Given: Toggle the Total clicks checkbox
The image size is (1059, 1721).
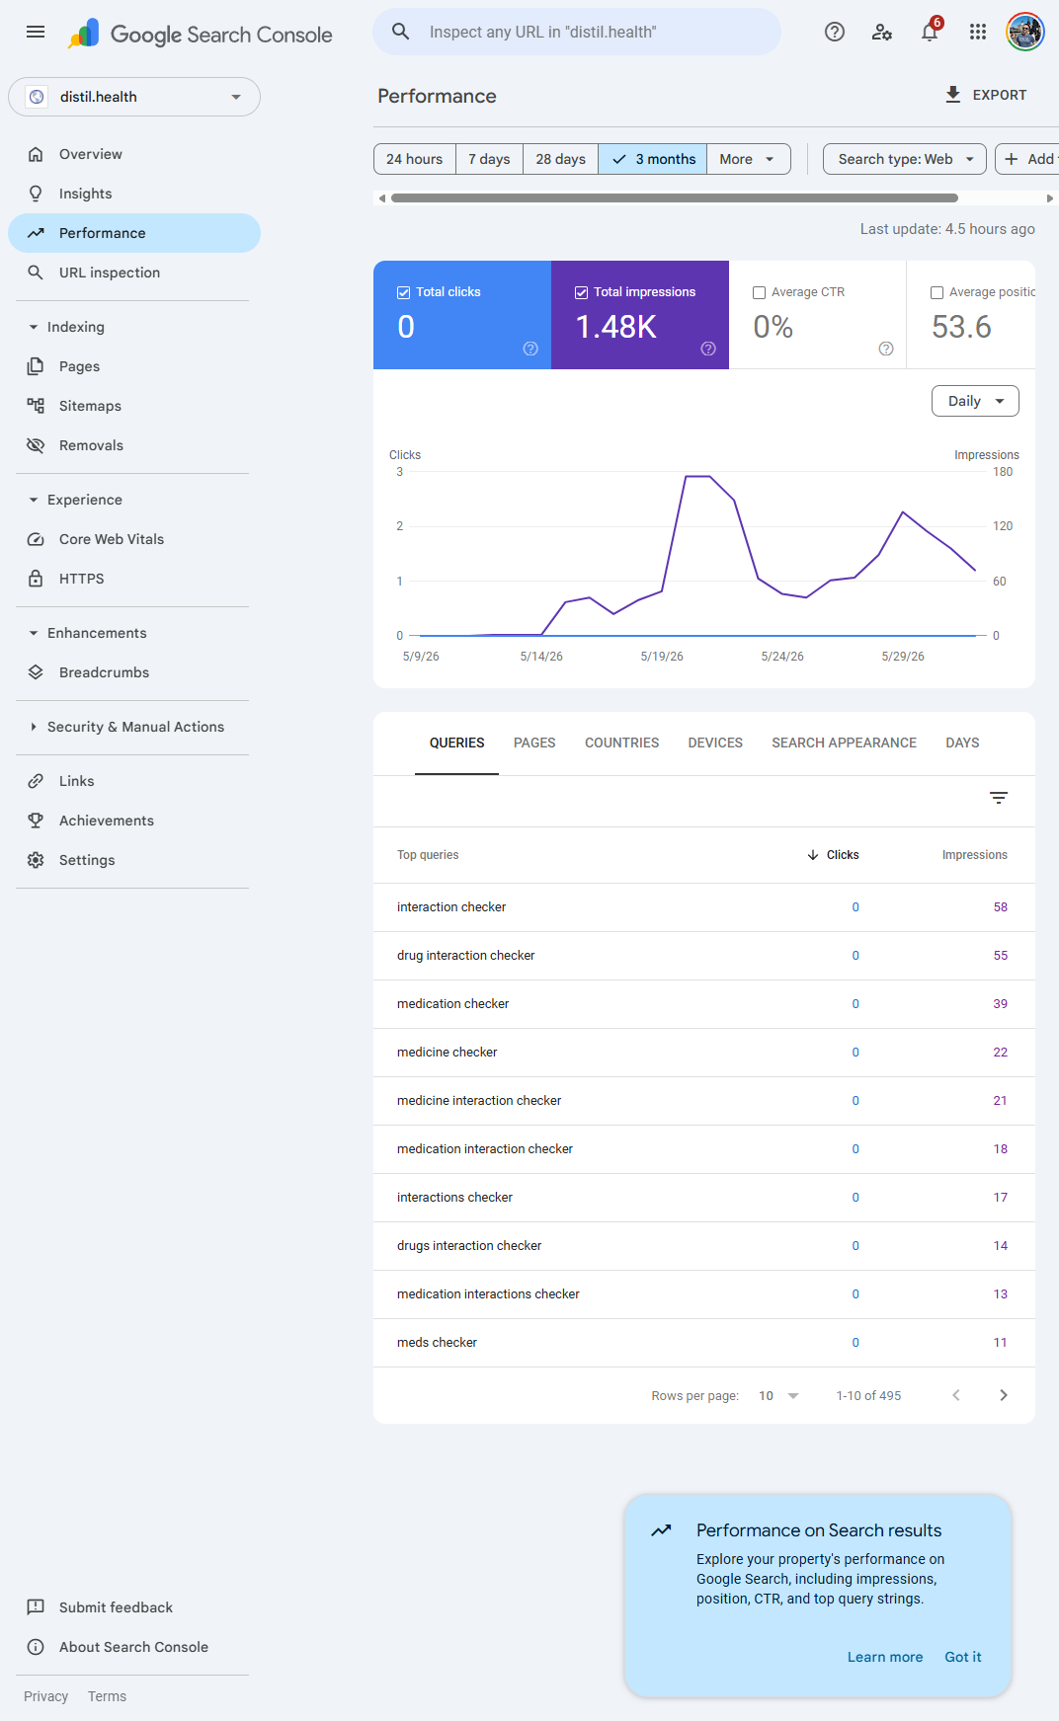Looking at the screenshot, I should click(403, 292).
